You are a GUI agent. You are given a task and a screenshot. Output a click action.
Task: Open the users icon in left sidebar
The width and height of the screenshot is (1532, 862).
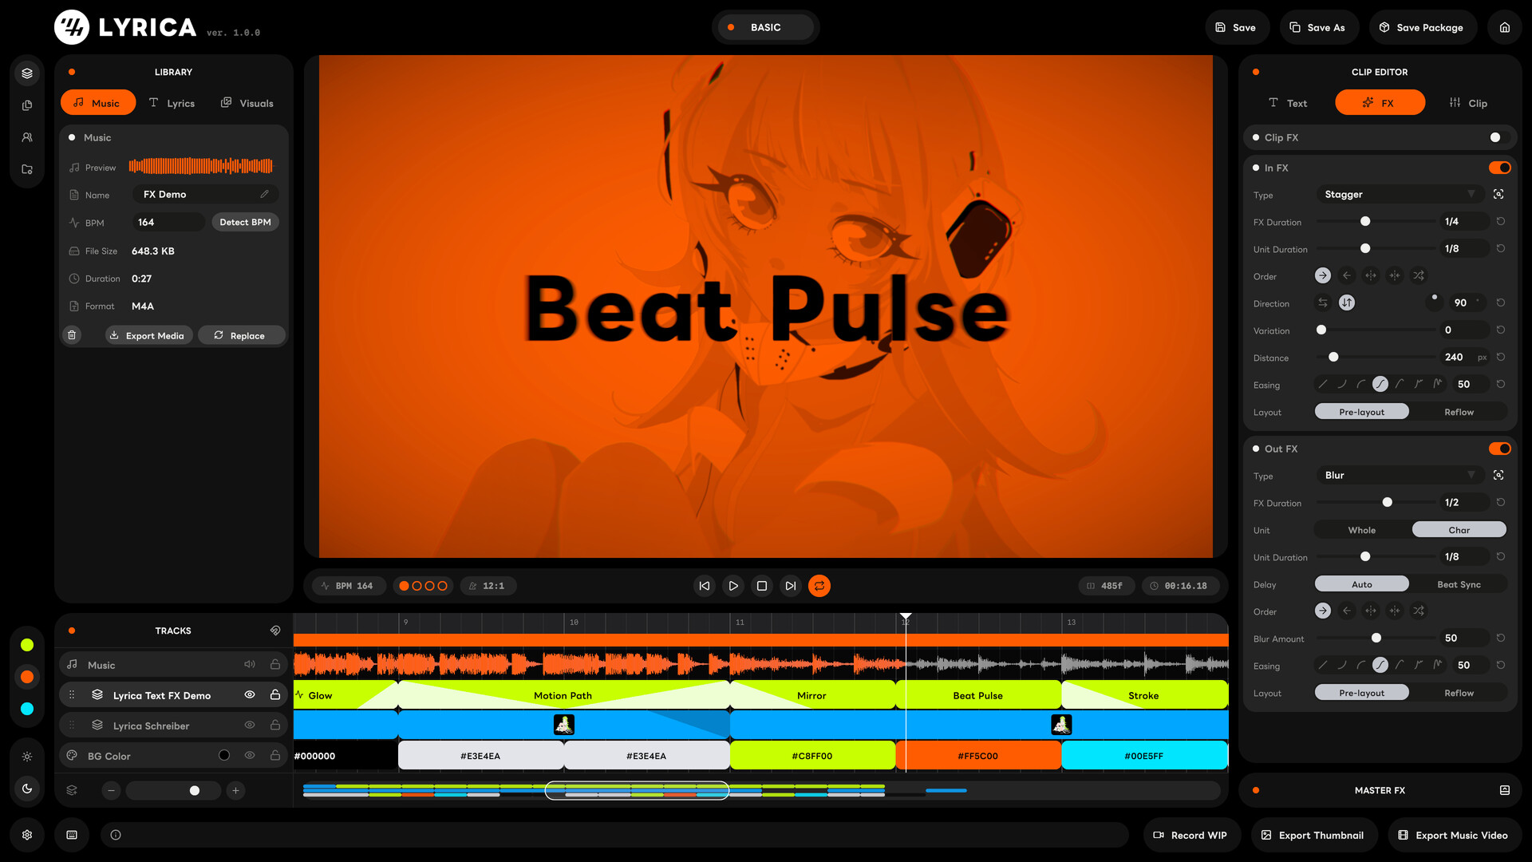27,137
